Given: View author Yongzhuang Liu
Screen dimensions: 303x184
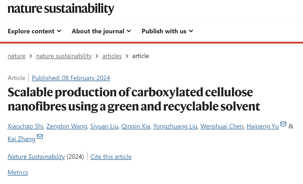Looking at the screenshot, I should tap(175, 126).
